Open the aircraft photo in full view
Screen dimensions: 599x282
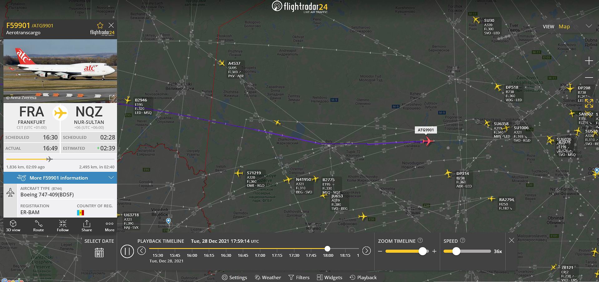[112, 98]
